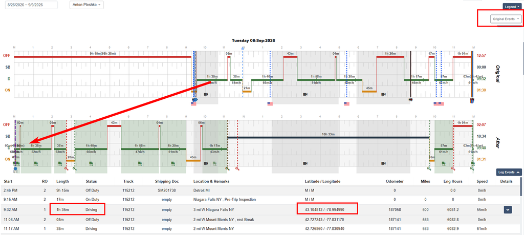Click US flag below 1 PM in Original graph
The image size is (524, 235).
pyautogui.click(x=270, y=103)
